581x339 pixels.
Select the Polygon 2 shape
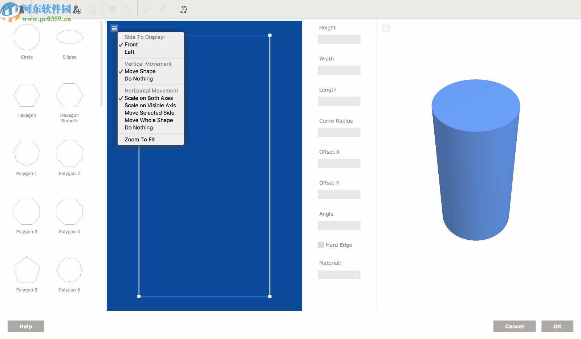coord(69,154)
